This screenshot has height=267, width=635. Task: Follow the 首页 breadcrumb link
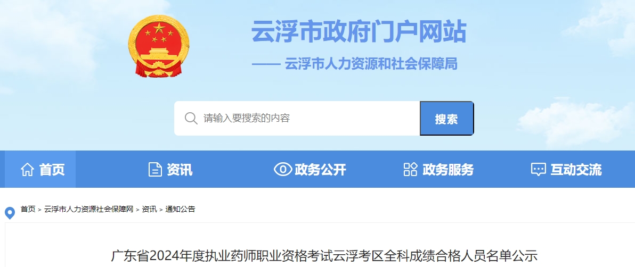pos(28,209)
